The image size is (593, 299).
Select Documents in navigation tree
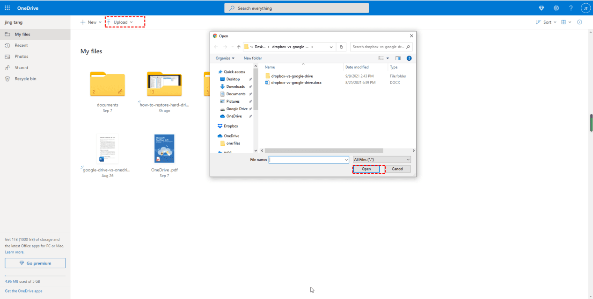pos(235,94)
